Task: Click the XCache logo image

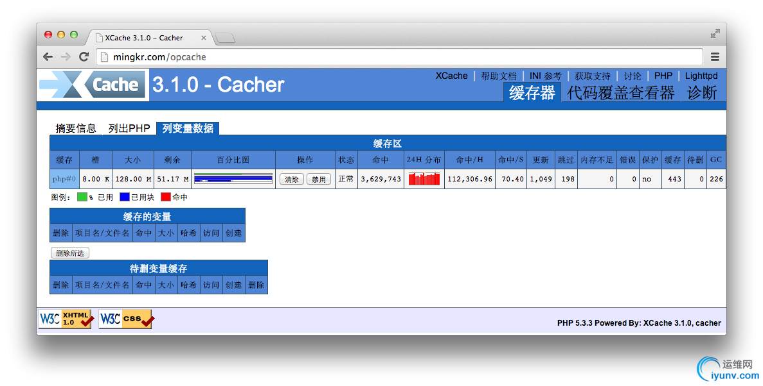Action: click(93, 85)
